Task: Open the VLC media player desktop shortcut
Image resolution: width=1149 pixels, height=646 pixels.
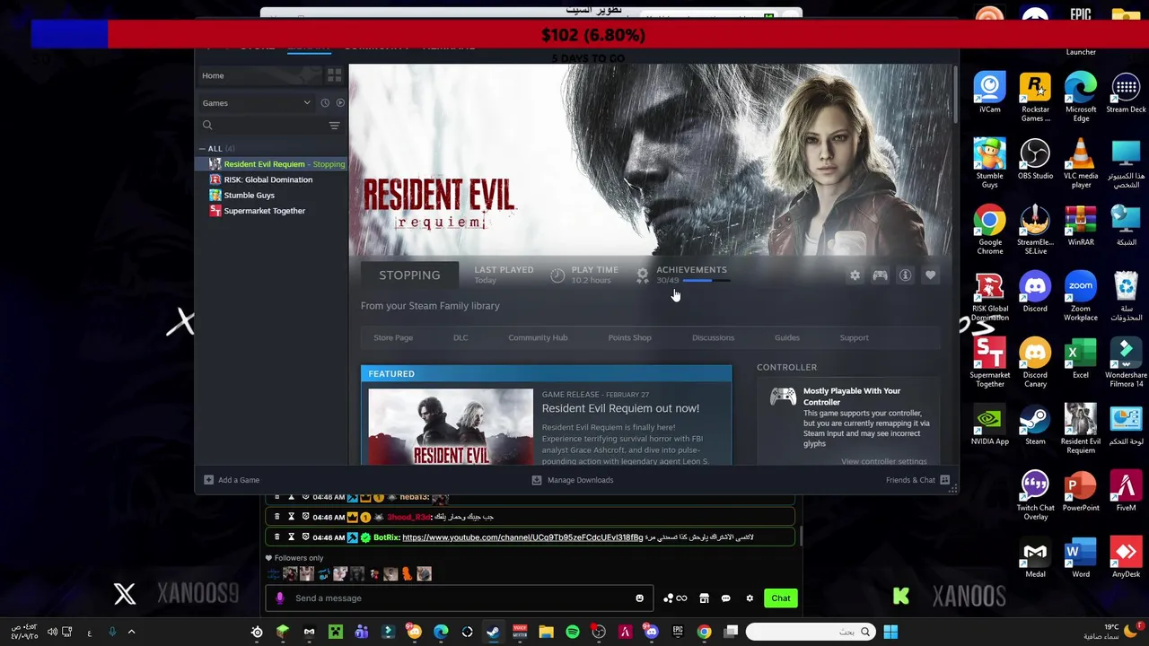Action: [x=1081, y=164]
